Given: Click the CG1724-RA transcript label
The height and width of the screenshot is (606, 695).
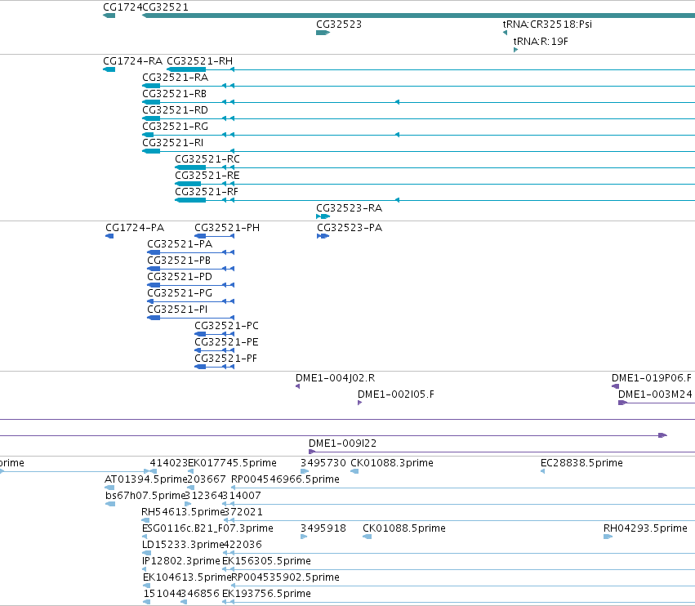Looking at the screenshot, I should [x=132, y=61].
